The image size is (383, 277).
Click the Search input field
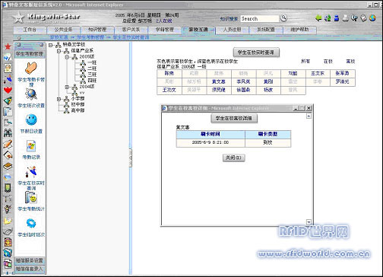click(x=259, y=18)
